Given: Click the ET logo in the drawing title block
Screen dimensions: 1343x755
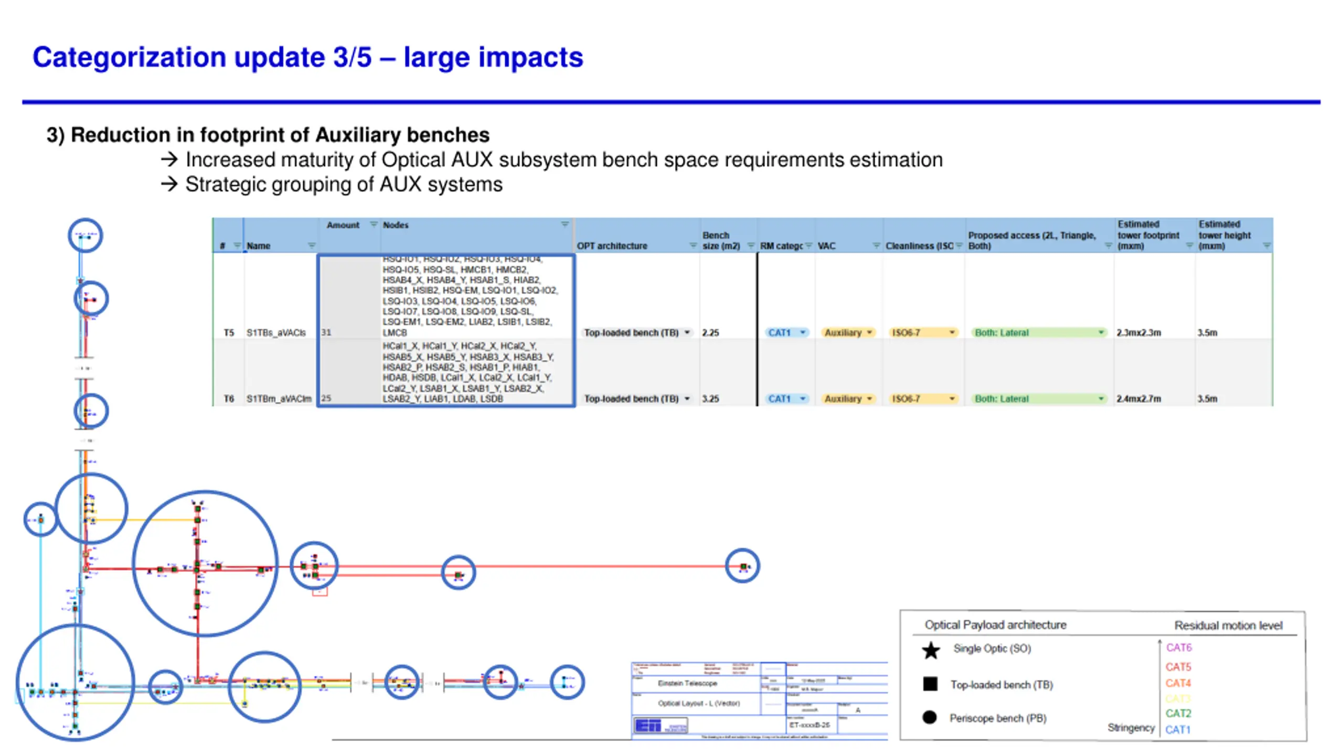Looking at the screenshot, I should coord(660,726).
